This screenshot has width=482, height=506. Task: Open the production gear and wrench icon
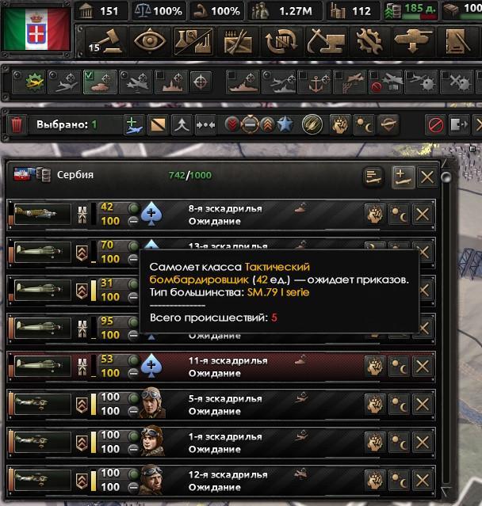click(370, 41)
